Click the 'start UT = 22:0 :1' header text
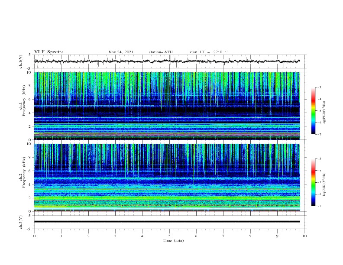 point(209,52)
